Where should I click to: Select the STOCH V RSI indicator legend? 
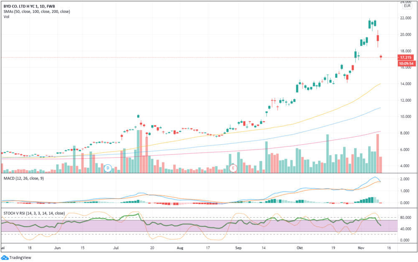pyautogui.click(x=34, y=213)
